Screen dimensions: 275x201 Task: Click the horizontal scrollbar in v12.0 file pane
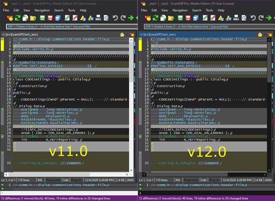click(x=204, y=175)
